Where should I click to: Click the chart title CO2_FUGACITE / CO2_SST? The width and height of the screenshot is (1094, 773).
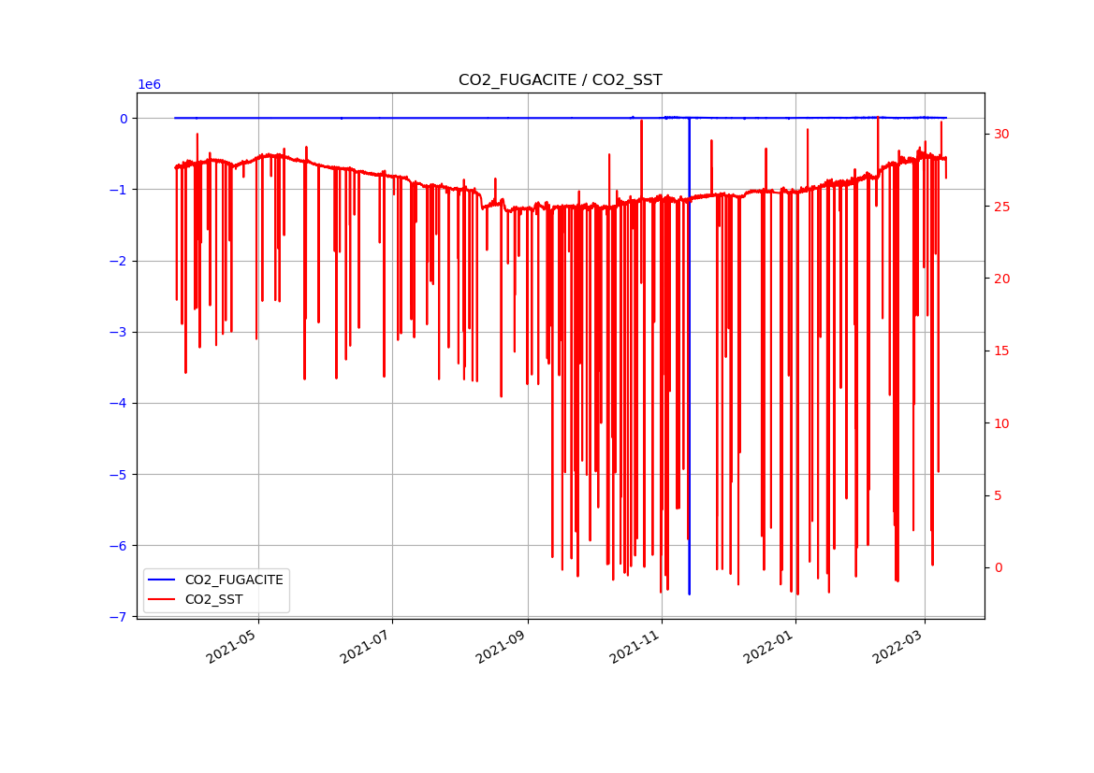560,80
